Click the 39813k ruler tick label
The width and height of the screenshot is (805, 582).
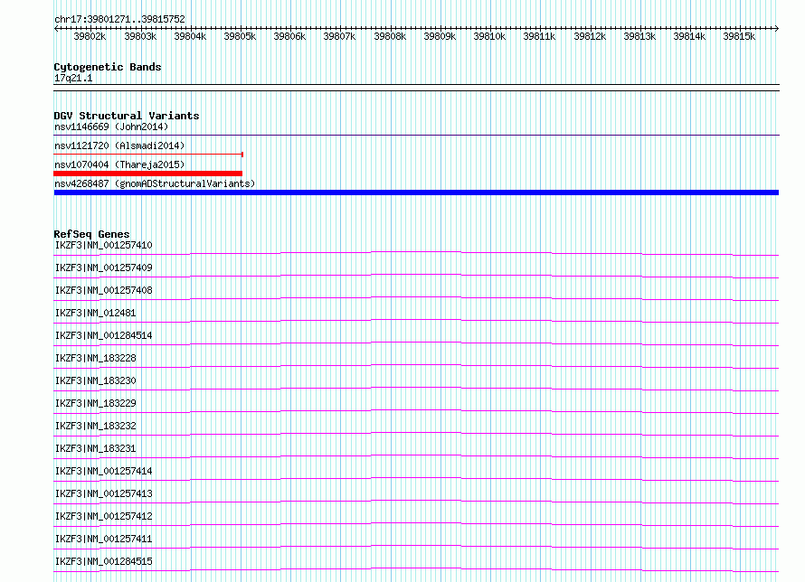[639, 36]
